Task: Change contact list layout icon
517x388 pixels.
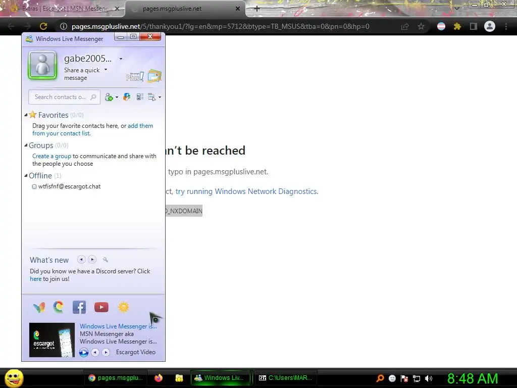Action: click(x=140, y=97)
